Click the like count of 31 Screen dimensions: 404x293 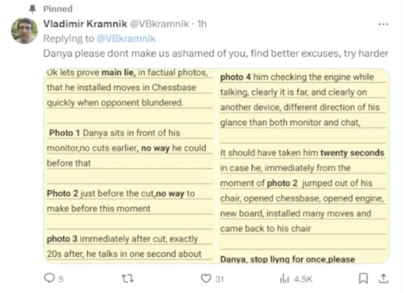click(219, 279)
